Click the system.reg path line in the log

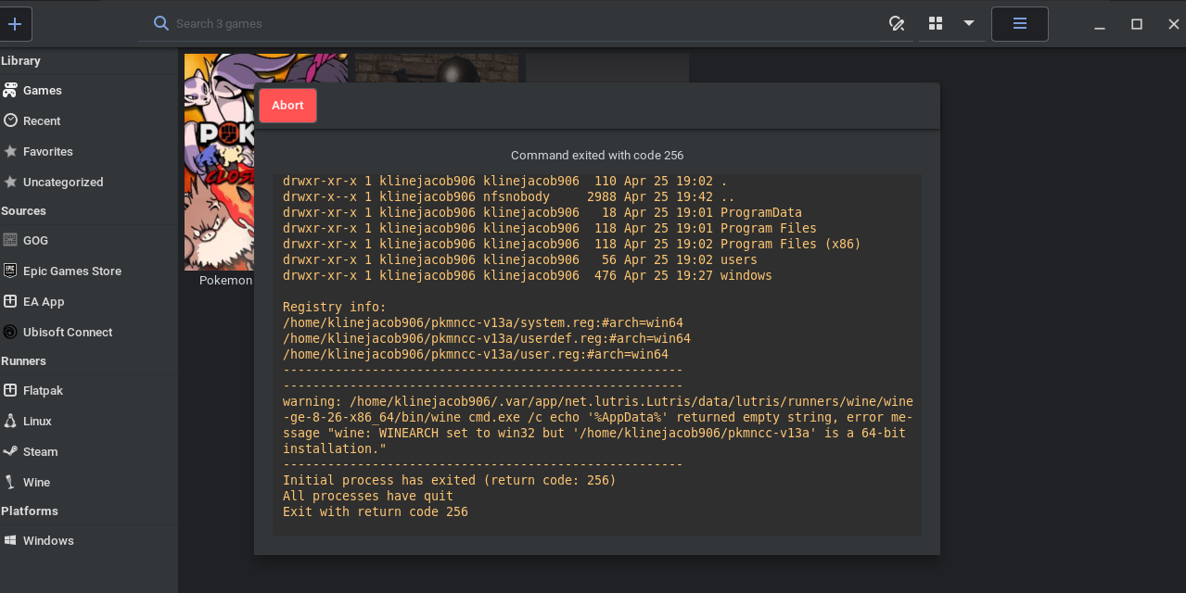pos(483,323)
